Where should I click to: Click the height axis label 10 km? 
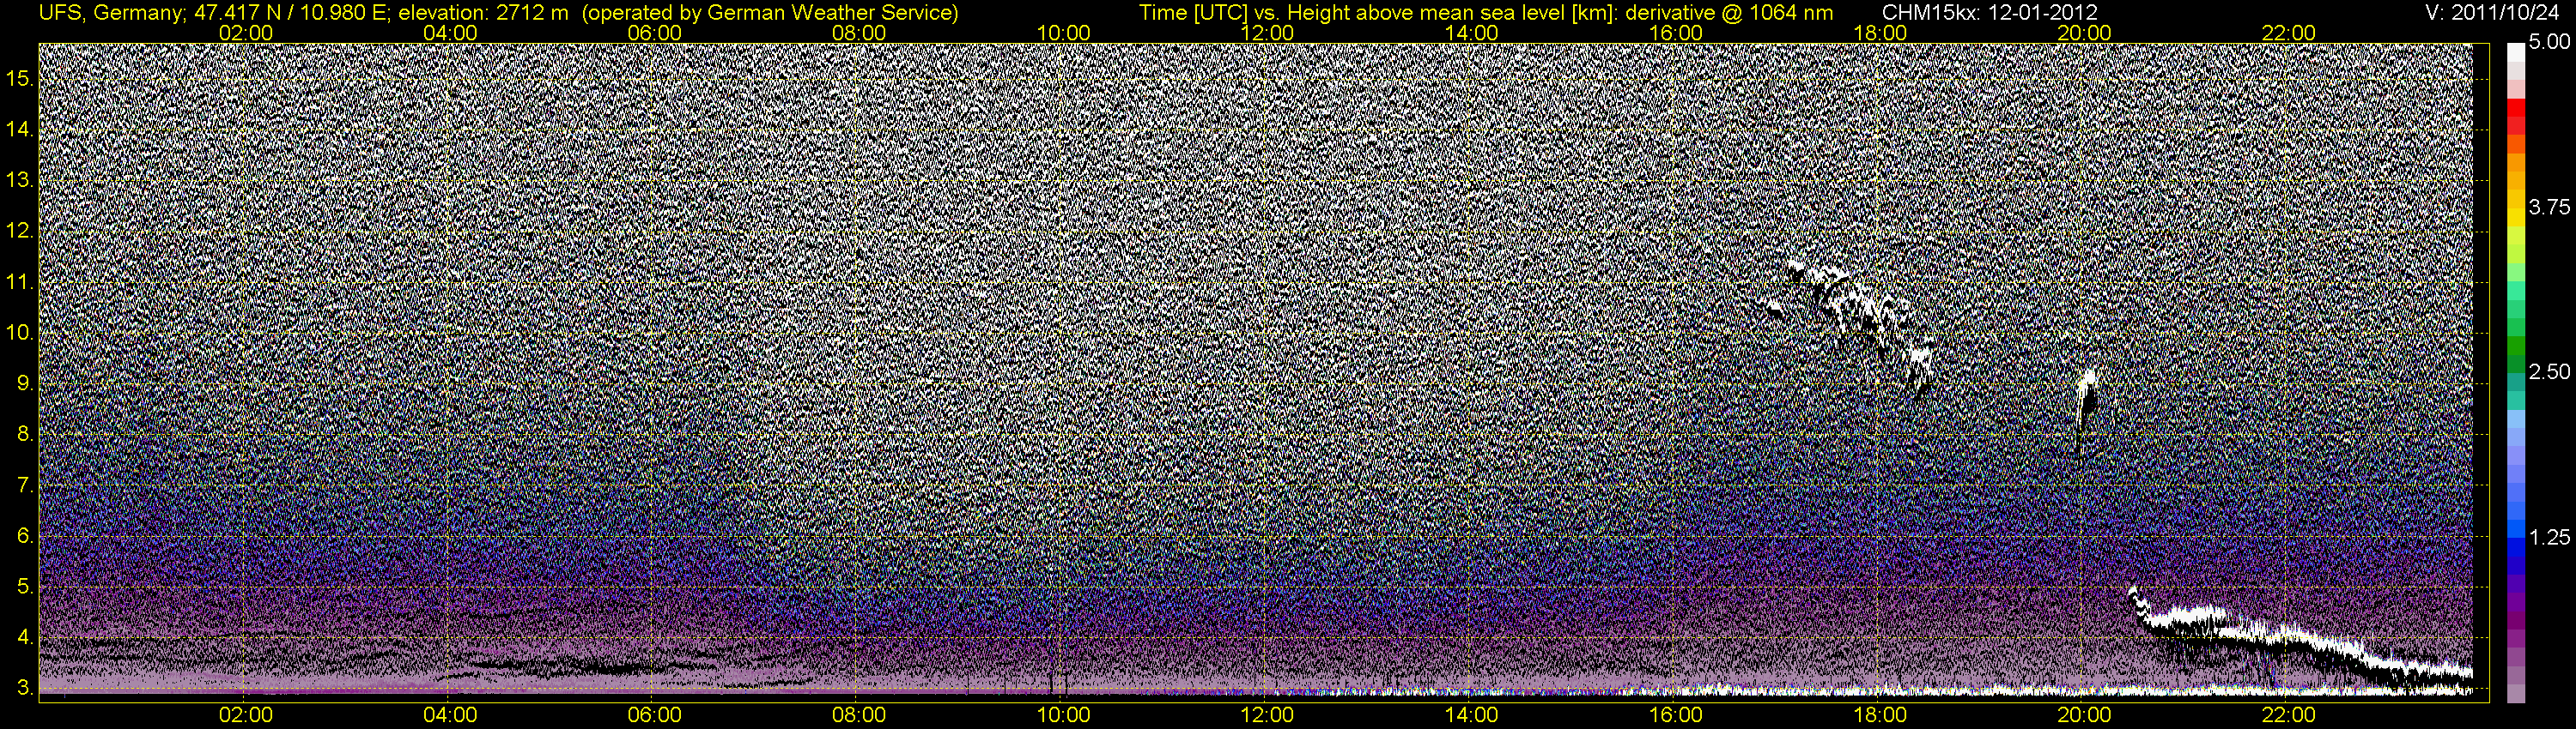[x=20, y=333]
